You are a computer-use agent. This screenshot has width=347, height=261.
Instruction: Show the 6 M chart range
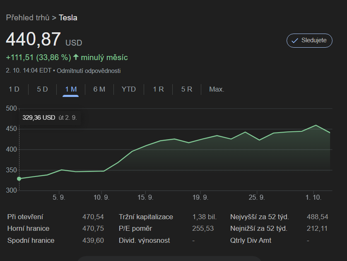99,89
